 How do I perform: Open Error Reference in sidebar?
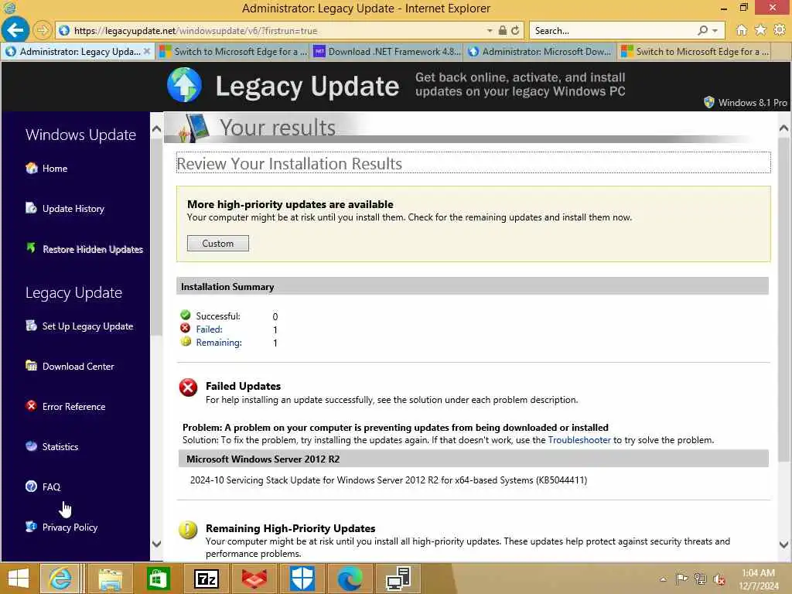pos(73,407)
